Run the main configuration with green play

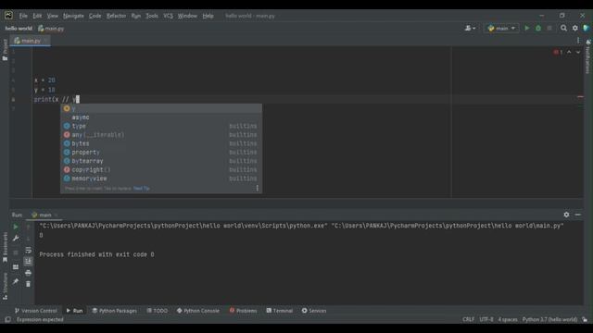(x=526, y=28)
